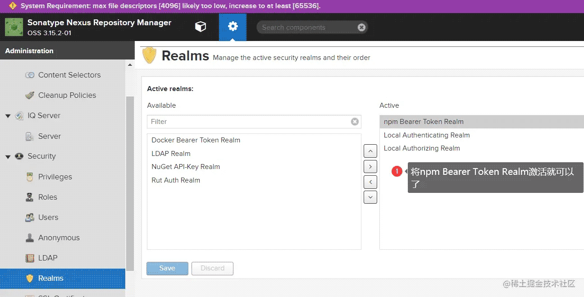Click the Privileges medal icon
The height and width of the screenshot is (297, 584).
coord(30,177)
